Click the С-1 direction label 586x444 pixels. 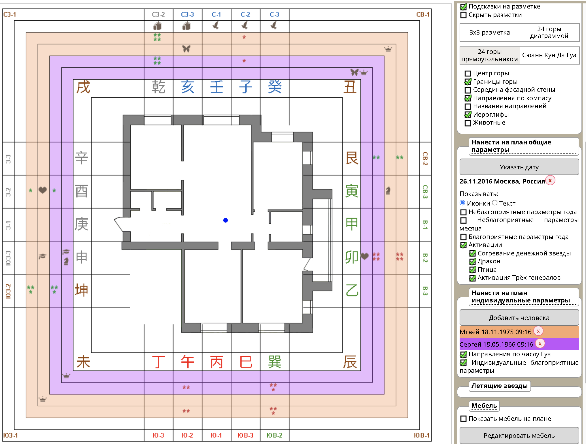coord(216,14)
